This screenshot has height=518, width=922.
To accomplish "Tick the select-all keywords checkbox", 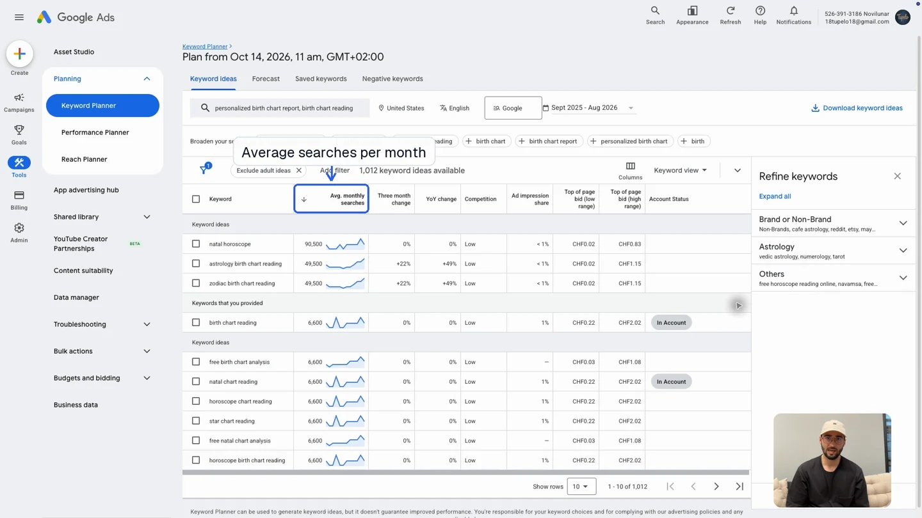I will (x=196, y=199).
